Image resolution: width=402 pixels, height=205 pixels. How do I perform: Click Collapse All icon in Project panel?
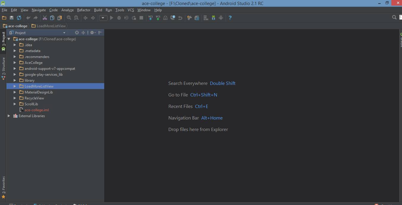point(83,33)
